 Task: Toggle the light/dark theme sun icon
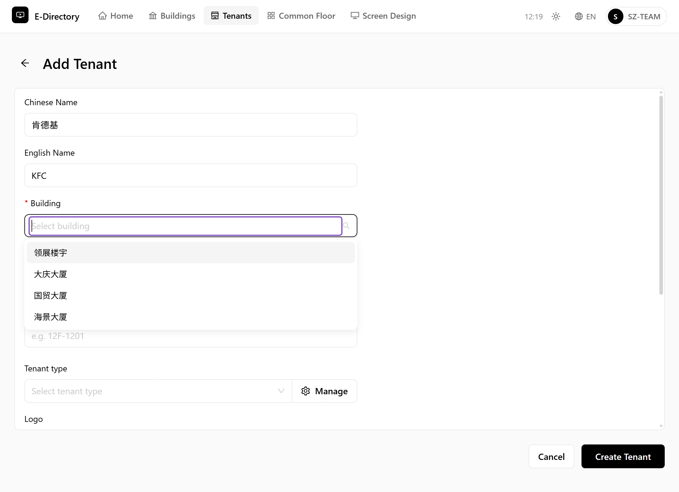coord(556,16)
